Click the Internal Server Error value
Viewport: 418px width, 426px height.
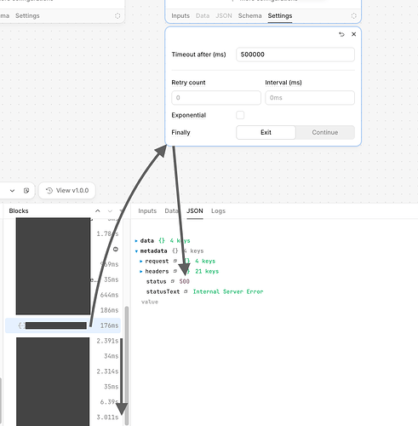228,291
